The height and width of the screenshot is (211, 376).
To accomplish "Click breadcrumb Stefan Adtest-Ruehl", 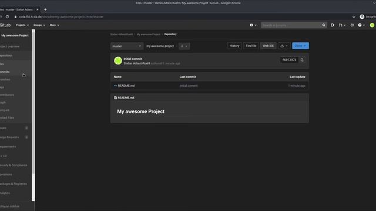I will tap(122, 34).
